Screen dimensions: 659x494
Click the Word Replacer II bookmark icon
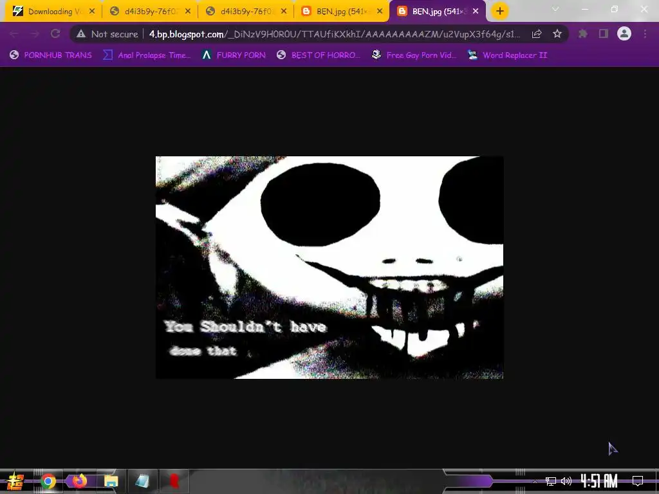pos(473,55)
